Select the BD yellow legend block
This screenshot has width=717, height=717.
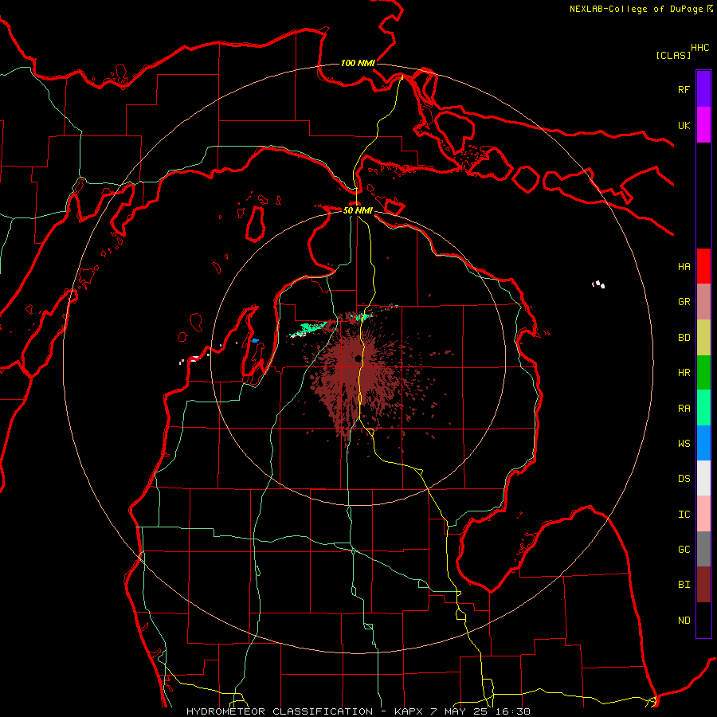[703, 337]
